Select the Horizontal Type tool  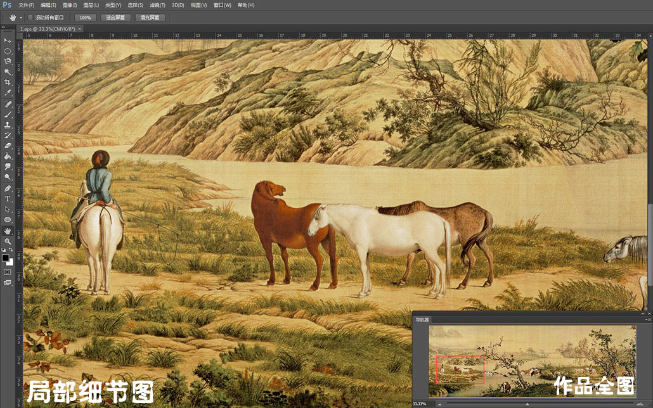[8, 198]
